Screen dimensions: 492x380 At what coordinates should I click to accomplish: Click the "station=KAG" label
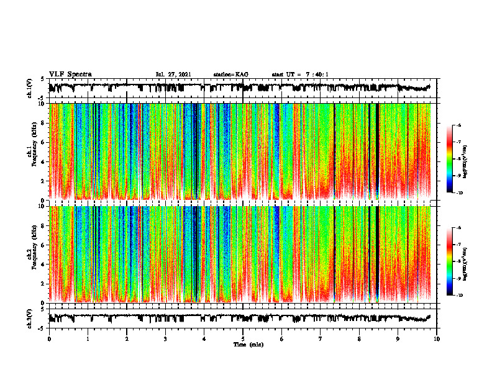[230, 75]
